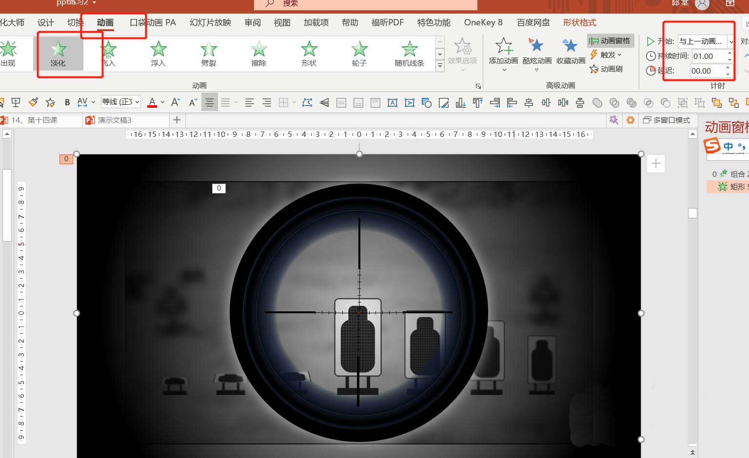Viewport: 749px width, 458px height.
Task: Toggle bold formatting in the format toolbar
Action: coord(67,102)
